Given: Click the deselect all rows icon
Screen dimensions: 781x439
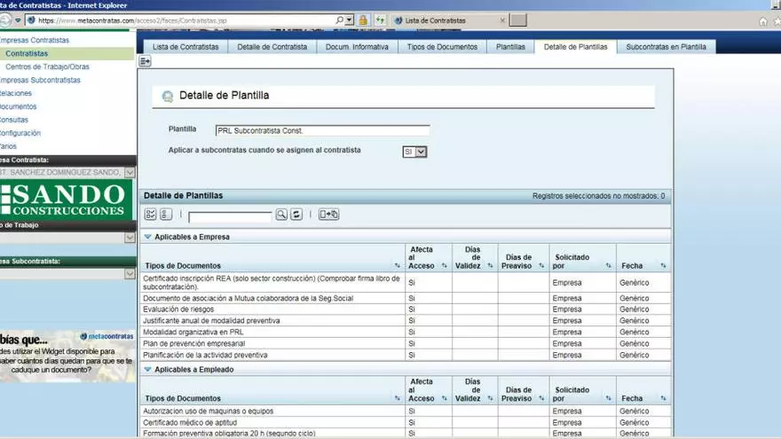Looking at the screenshot, I should 165,215.
